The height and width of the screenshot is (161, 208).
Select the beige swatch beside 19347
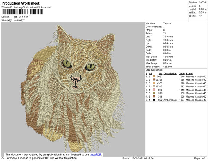pos(154,86)
